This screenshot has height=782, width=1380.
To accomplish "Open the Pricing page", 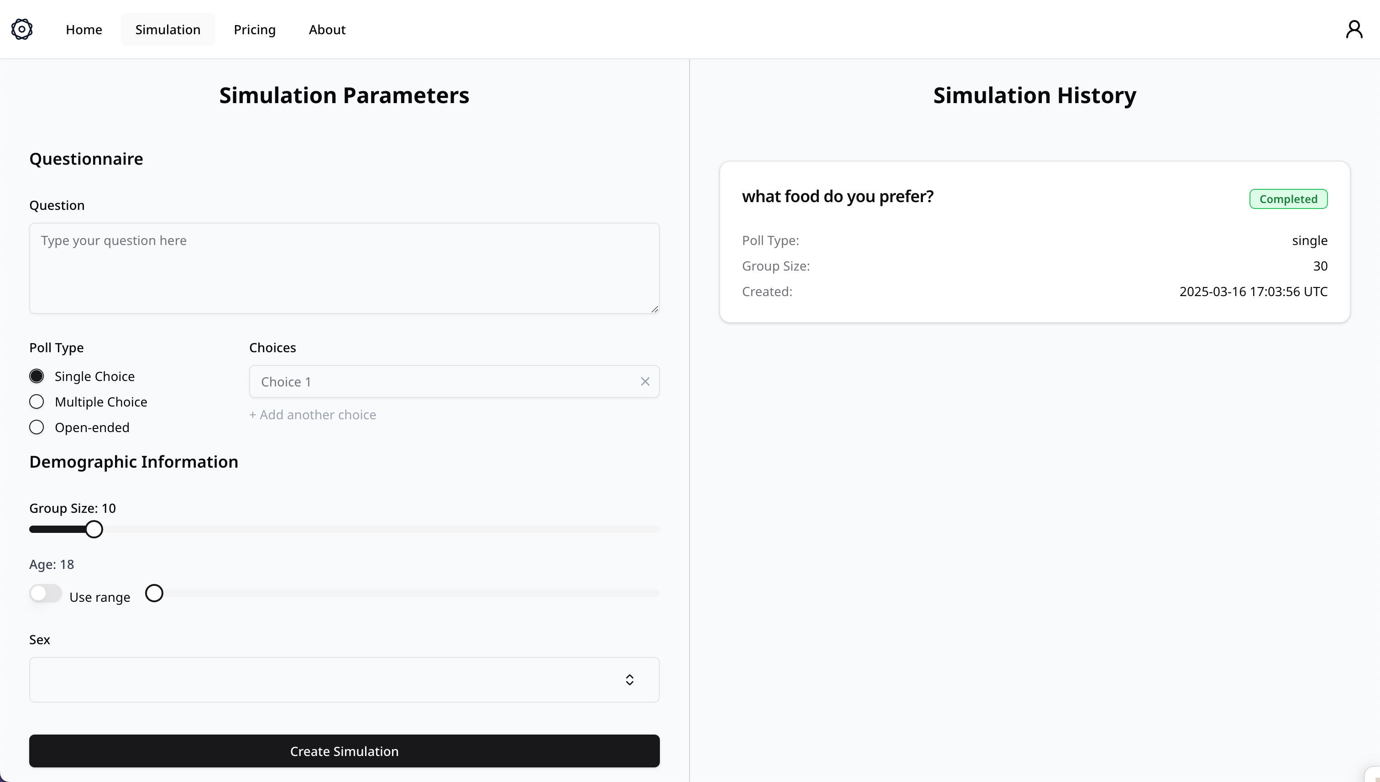I will tap(255, 30).
